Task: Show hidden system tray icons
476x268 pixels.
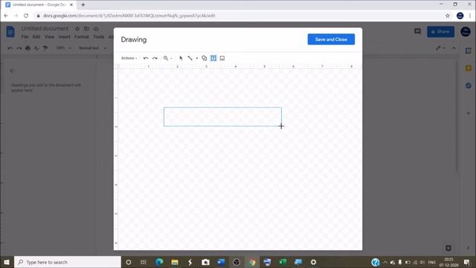Action: pyautogui.click(x=385, y=262)
